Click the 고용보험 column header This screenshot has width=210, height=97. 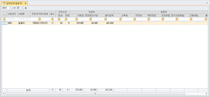[x=191, y=15]
